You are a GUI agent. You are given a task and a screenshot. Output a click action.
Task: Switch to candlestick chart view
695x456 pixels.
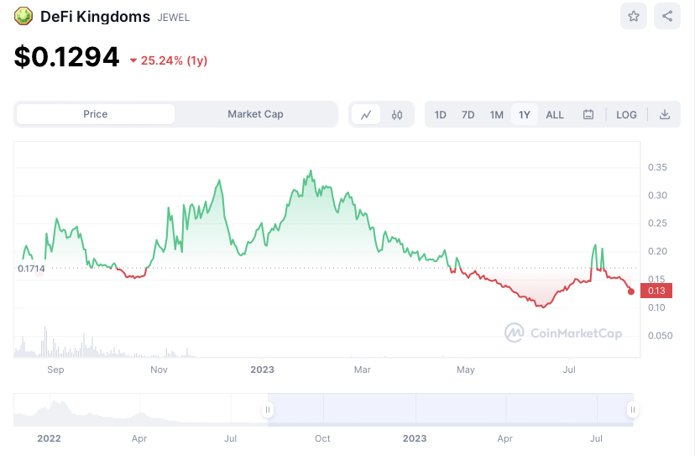(x=397, y=115)
